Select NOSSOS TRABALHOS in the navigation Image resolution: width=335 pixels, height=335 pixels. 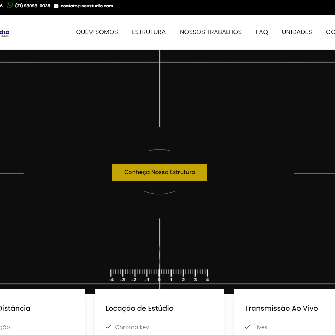coord(210,32)
